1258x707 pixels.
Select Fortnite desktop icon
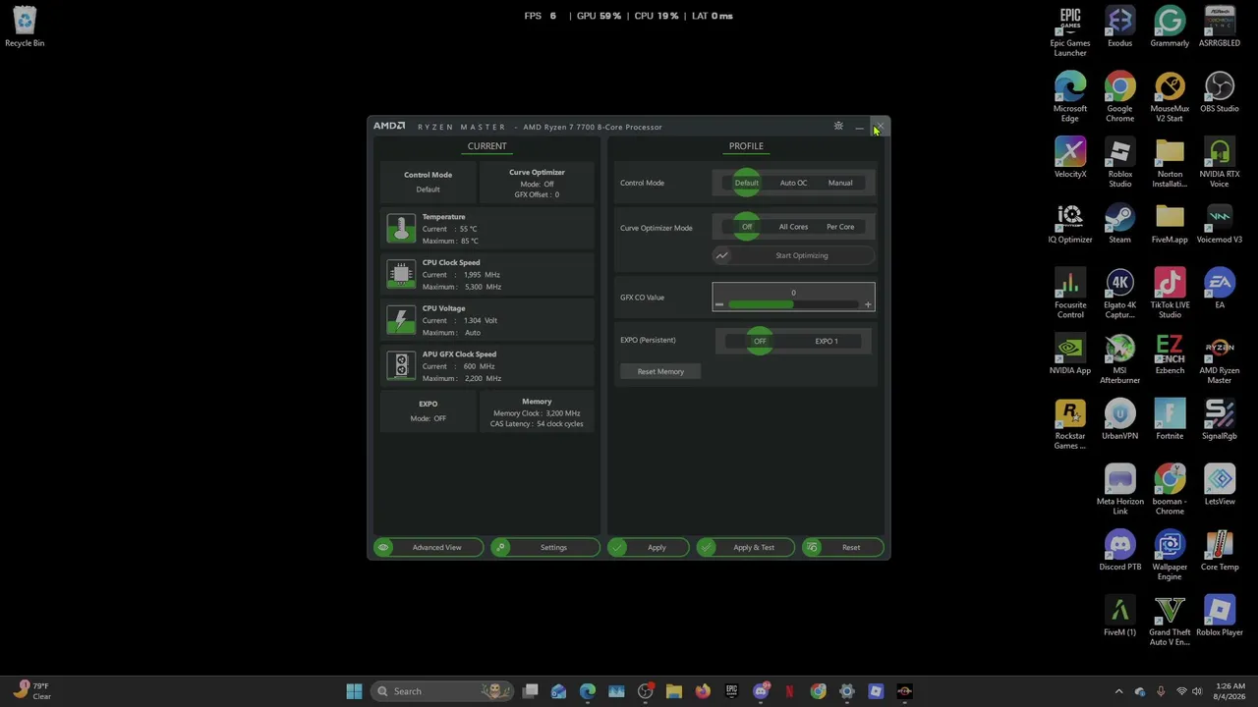click(1170, 421)
